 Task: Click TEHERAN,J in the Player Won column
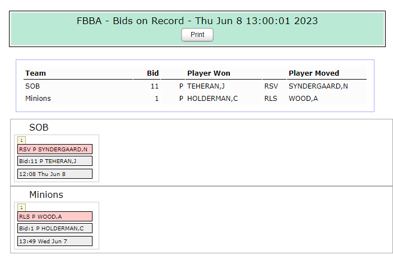point(206,86)
